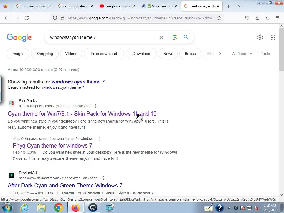Open options menu for phyq-cyan-theme result
This screenshot has width=284, height=213.
100,139
